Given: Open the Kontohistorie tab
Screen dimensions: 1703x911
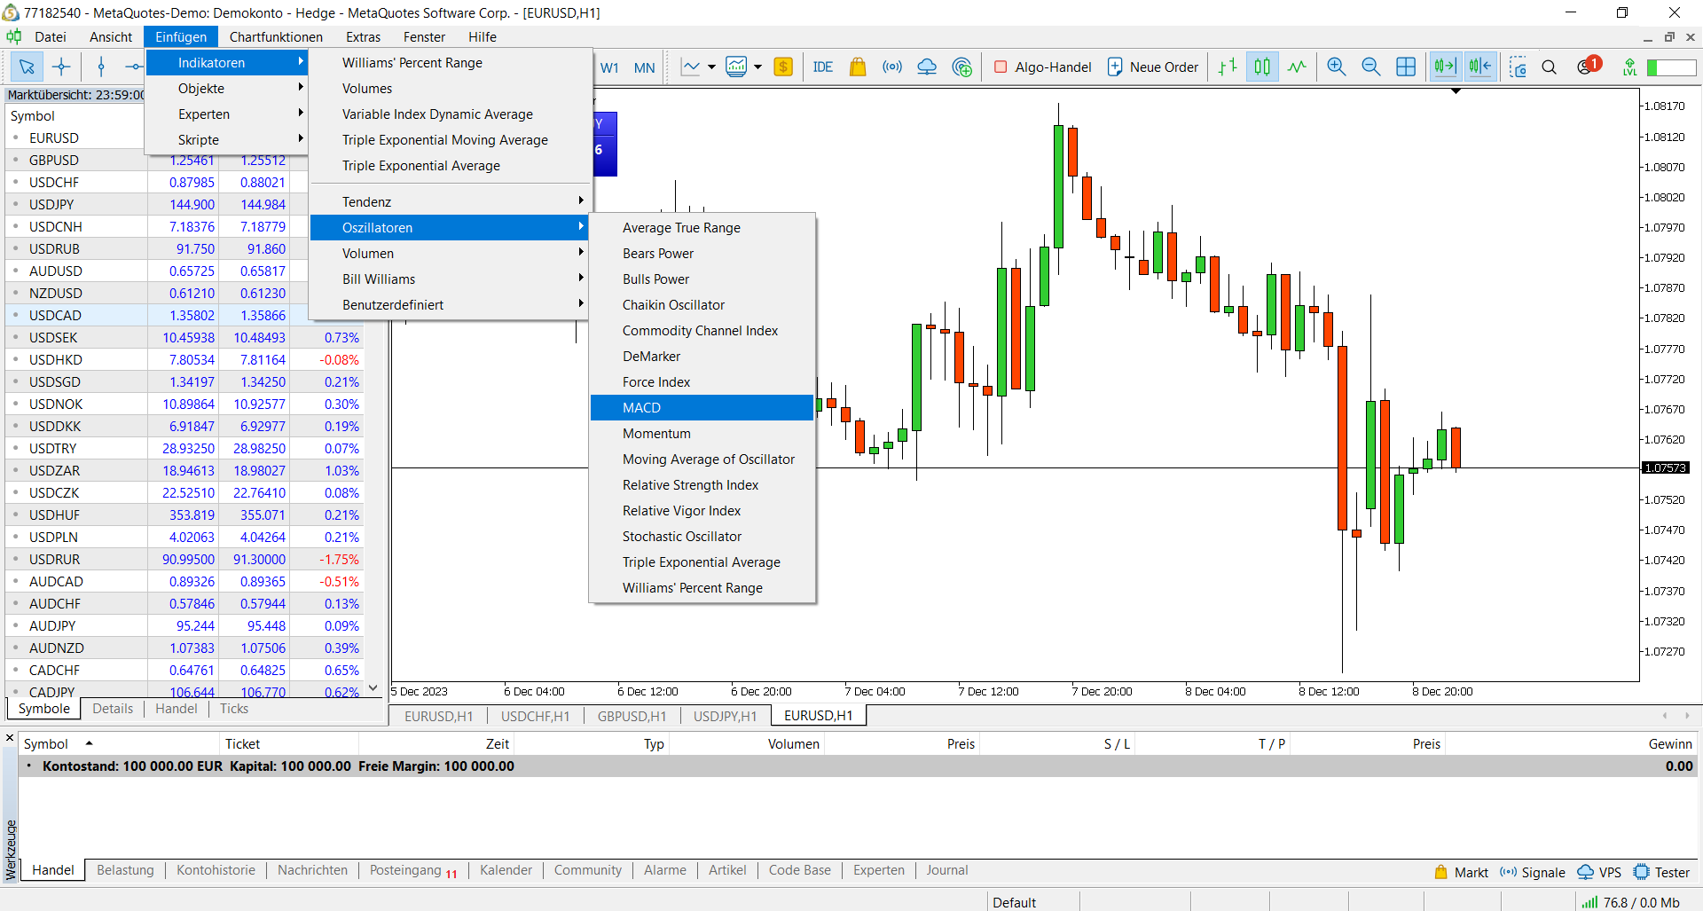Looking at the screenshot, I should [216, 870].
